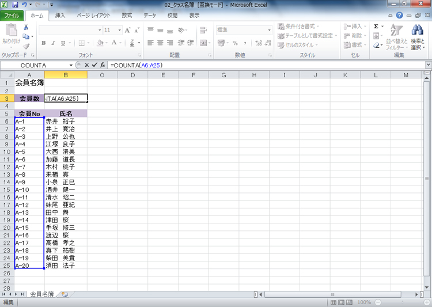Open the font name dropdown
432x307 pixels.
pyautogui.click(x=100, y=30)
